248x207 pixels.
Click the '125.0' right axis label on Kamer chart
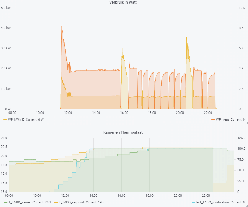[x=241, y=138]
